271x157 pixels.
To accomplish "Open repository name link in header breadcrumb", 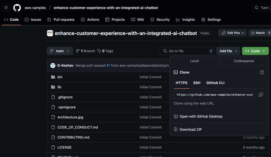I will pyautogui.click(x=106, y=8).
